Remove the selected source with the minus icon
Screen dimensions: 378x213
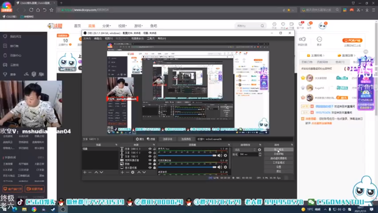pyautogui.click(x=128, y=172)
